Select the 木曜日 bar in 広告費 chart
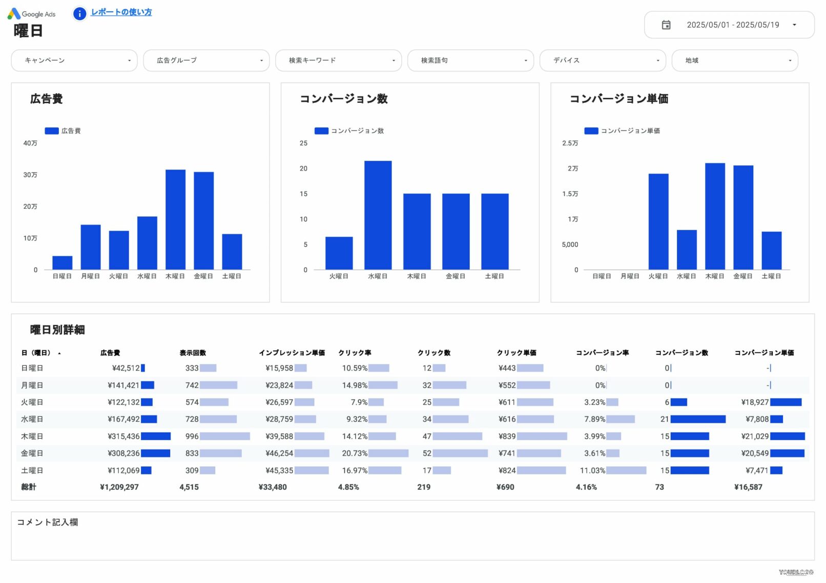 (175, 220)
